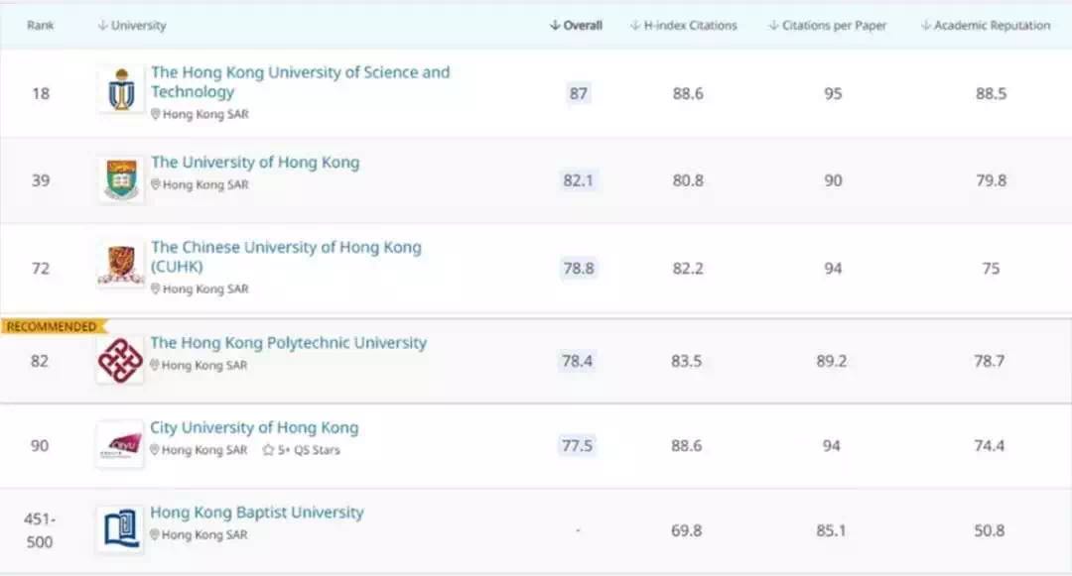The width and height of the screenshot is (1072, 576).
Task: Click the Recommended ribbon badge
Action: (x=52, y=326)
